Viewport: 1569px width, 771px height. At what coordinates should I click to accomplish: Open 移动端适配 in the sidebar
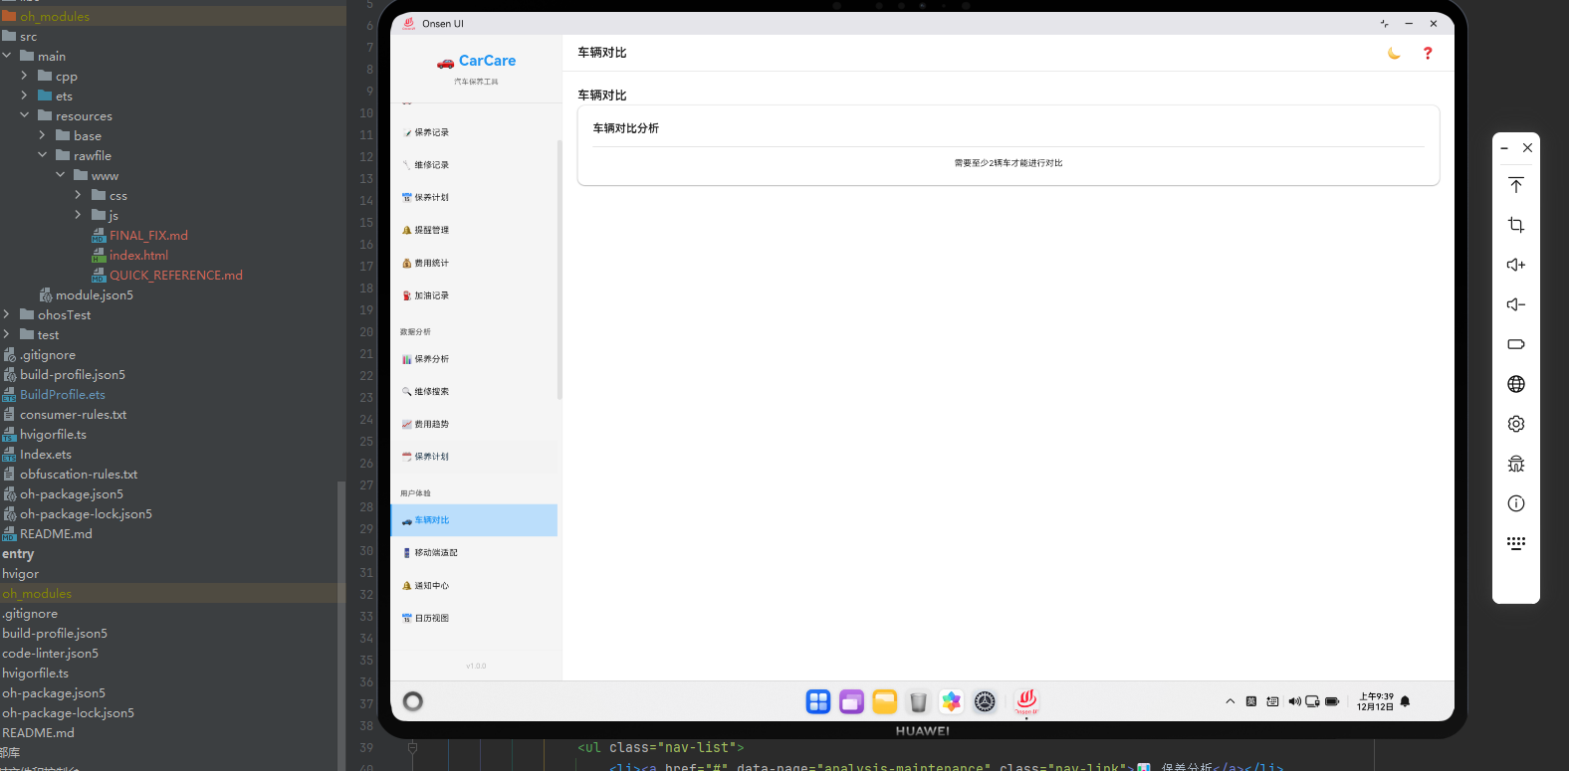click(474, 553)
